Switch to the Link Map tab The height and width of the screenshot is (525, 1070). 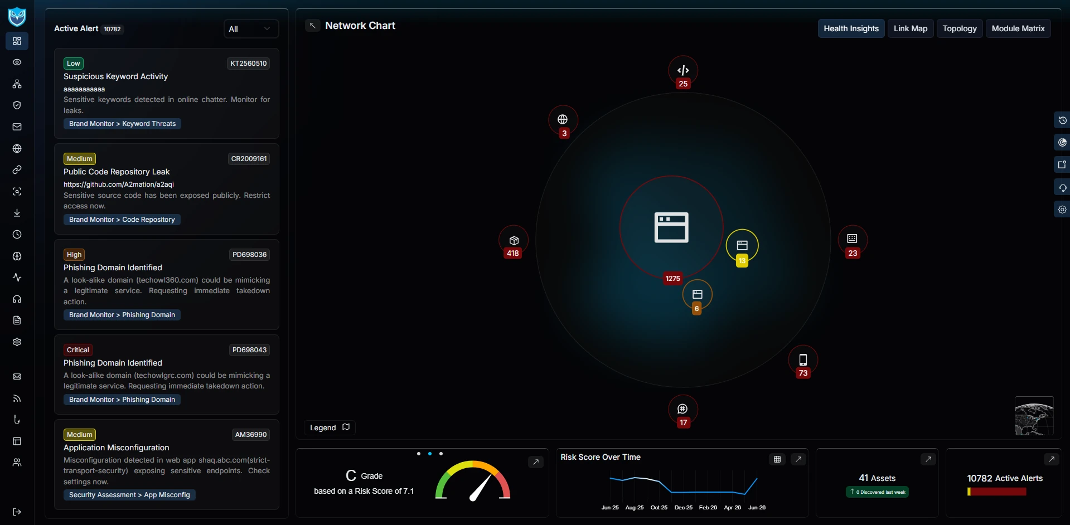[x=911, y=28]
